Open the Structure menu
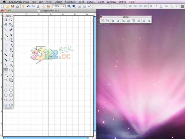Image resolution: width=185 pixels, height=139 pixels. coord(70,2)
